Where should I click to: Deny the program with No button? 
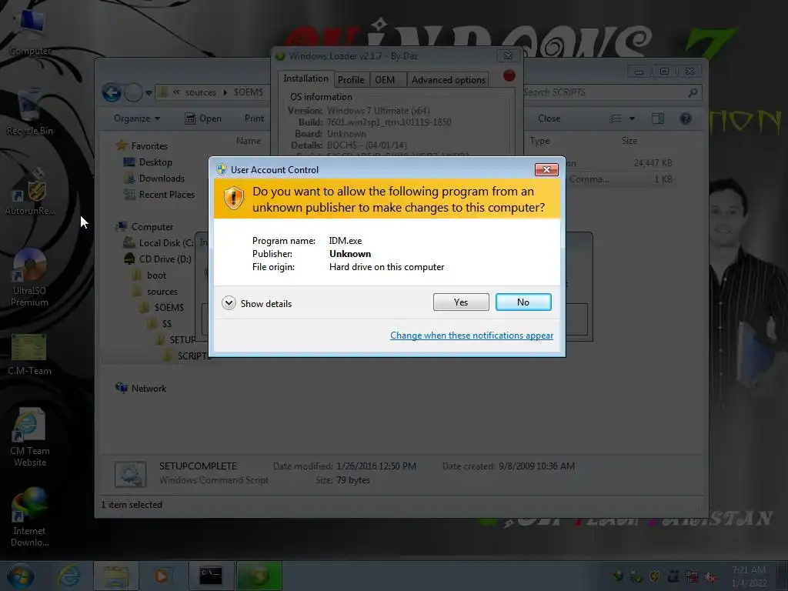pyautogui.click(x=523, y=302)
